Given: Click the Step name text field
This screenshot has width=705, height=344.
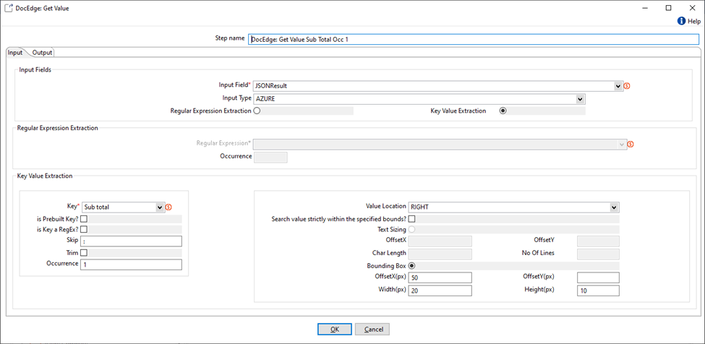Looking at the screenshot, I should click(474, 40).
